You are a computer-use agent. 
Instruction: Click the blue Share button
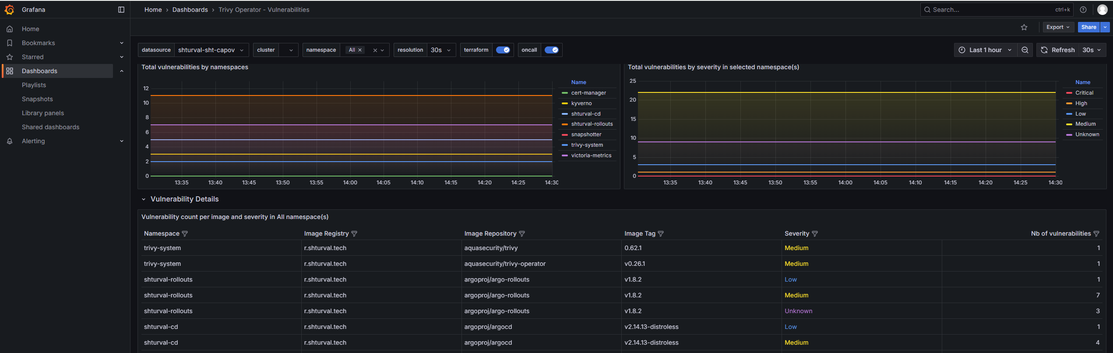pos(1088,27)
